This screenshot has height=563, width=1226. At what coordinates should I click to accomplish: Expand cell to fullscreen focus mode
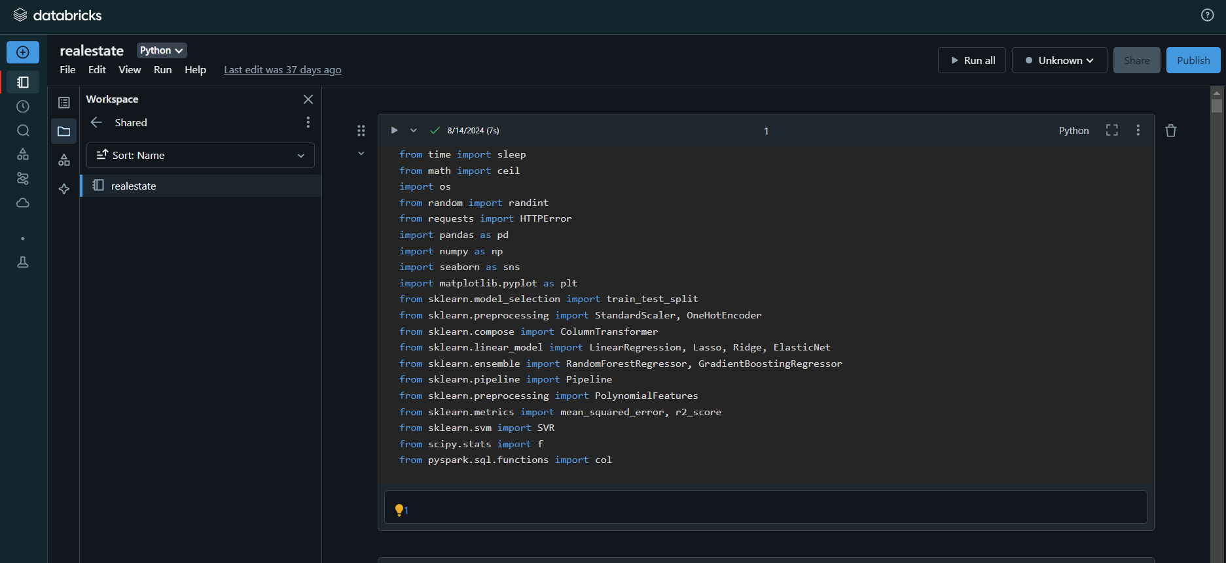[1111, 130]
